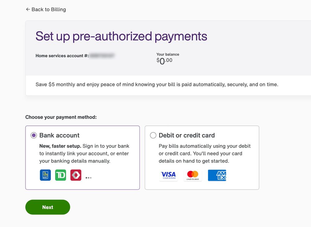311x227 pixels.
Task: Select the Debit or credit card radio button
Action: pos(153,135)
